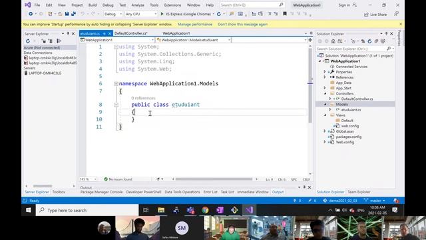Screen dimensions: 426x240
Task: Collapse the Controllers folder
Action: point(325,93)
